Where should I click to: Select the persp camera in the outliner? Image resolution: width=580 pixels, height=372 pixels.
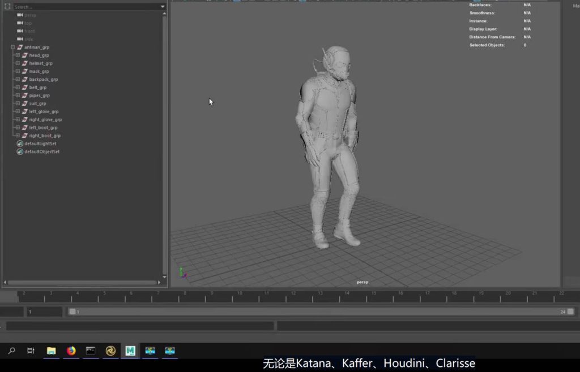point(30,15)
